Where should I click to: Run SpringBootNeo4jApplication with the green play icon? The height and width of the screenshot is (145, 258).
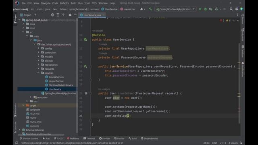200,9
